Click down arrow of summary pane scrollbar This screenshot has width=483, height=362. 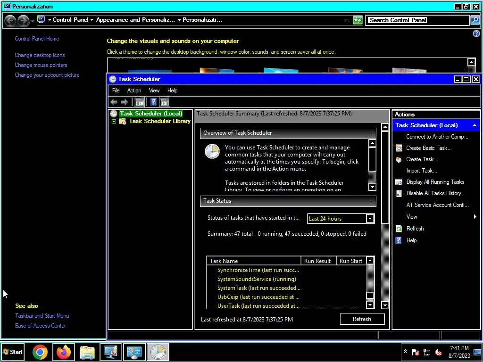click(x=385, y=305)
